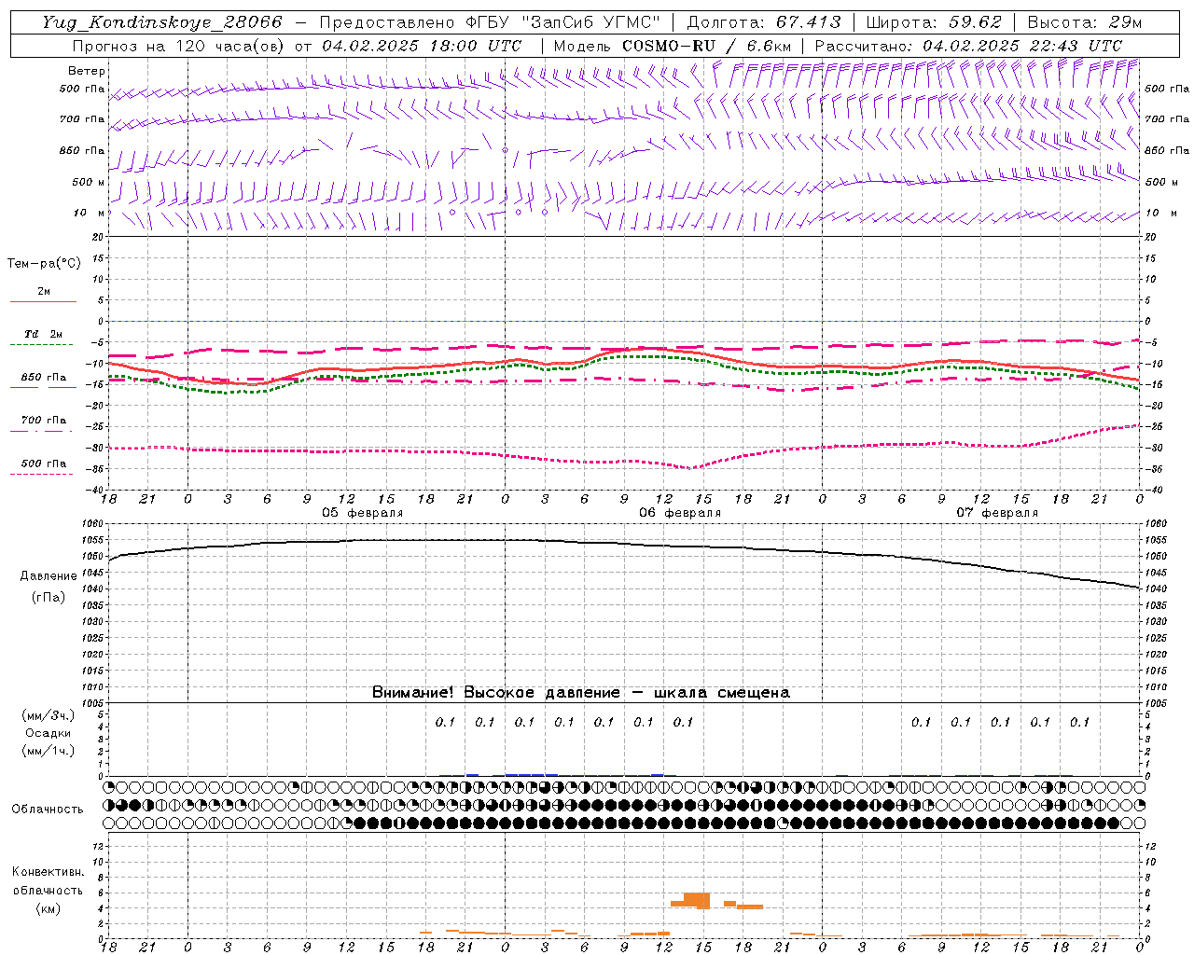Click the Высота: 29м value
The height and width of the screenshot is (955, 1194).
[1085, 22]
